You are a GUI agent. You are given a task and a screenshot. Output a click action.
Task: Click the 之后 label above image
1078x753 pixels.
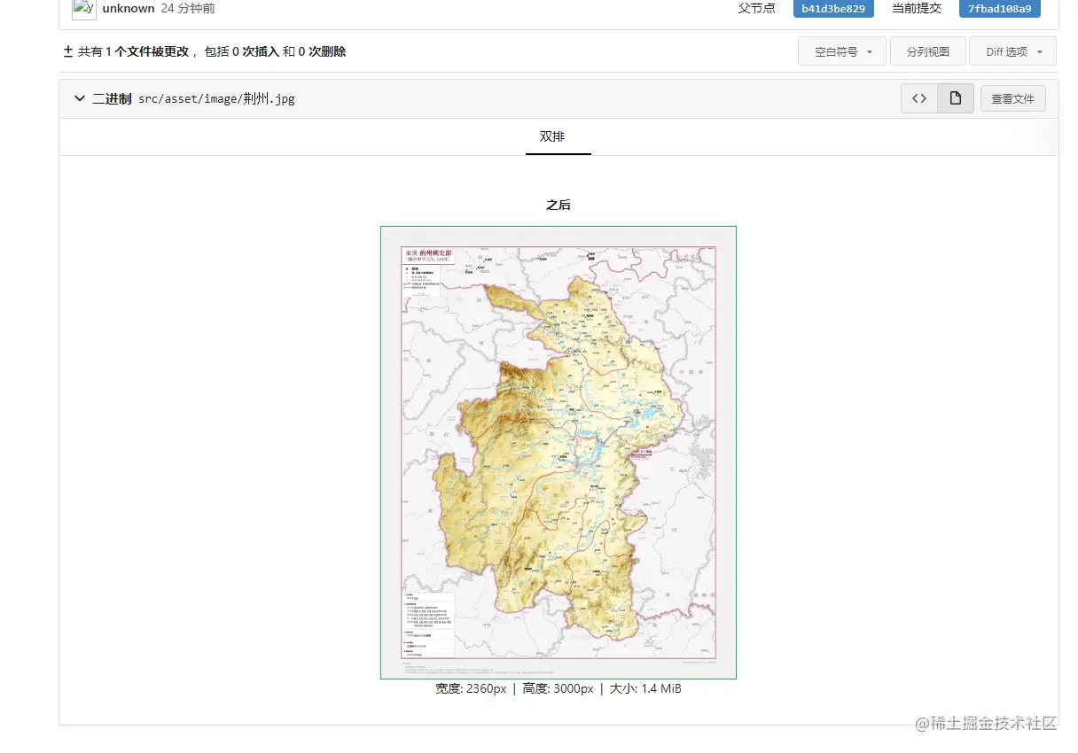tap(559, 205)
